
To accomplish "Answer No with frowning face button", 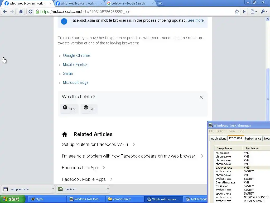I will (89, 109).
